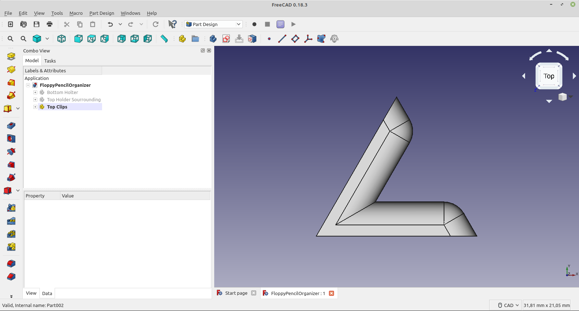The image size is (579, 311).
Task: Execute macro with the play button
Action: pos(293,24)
